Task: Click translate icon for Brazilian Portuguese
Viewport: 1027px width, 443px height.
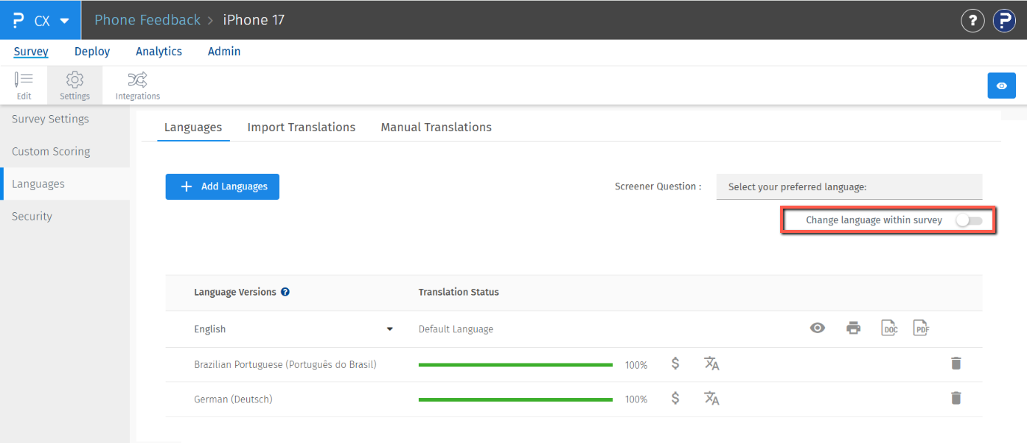Action: pos(711,364)
